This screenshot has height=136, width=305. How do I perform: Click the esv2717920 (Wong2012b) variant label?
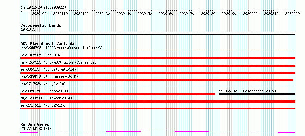tap(43, 84)
